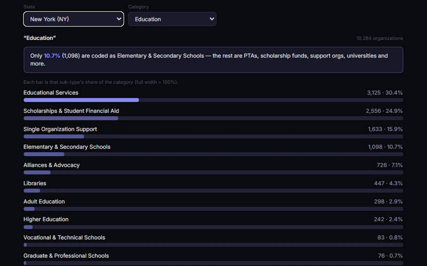Click the Adult Education bar
The image size is (427, 266).
click(213, 209)
